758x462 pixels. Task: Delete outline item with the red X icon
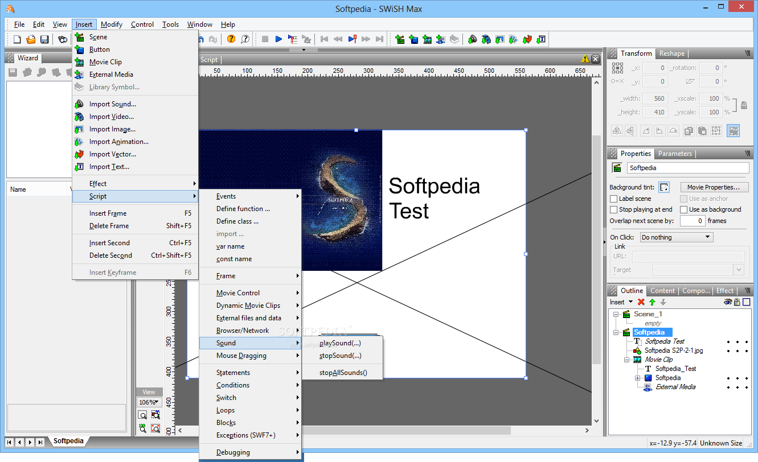pos(641,302)
